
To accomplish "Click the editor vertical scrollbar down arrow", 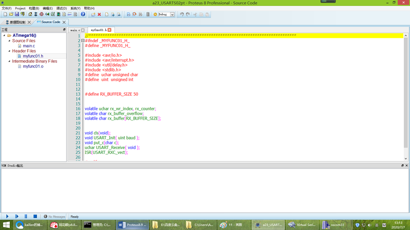I will pyautogui.click(x=406, y=158).
